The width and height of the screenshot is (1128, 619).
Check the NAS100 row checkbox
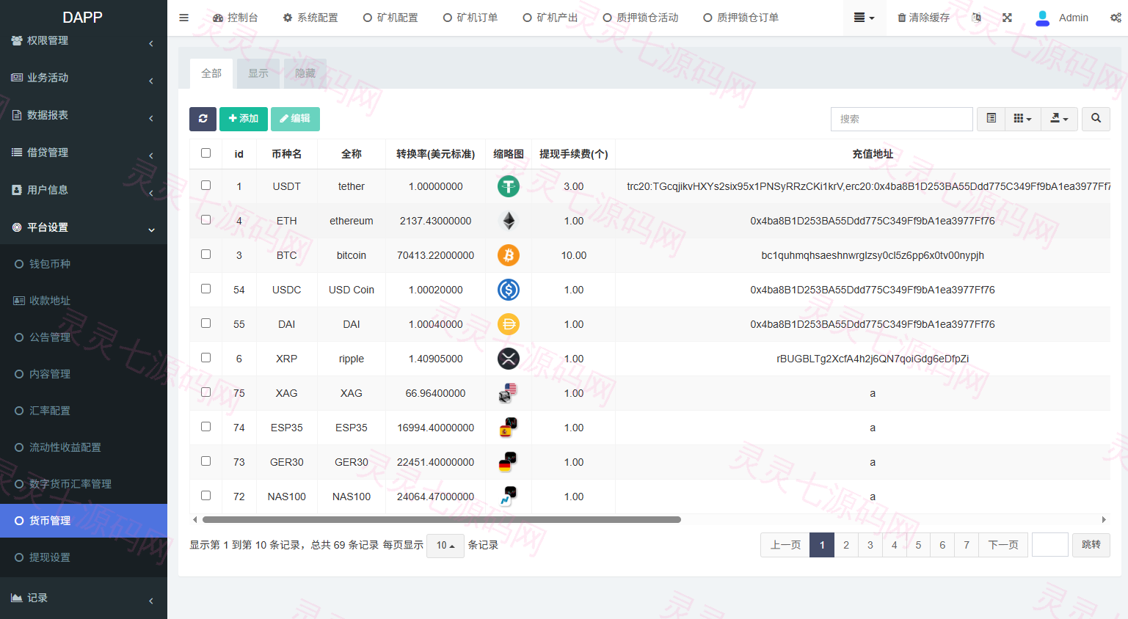205,496
